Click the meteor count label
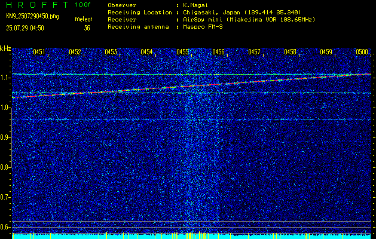 click(x=84, y=19)
